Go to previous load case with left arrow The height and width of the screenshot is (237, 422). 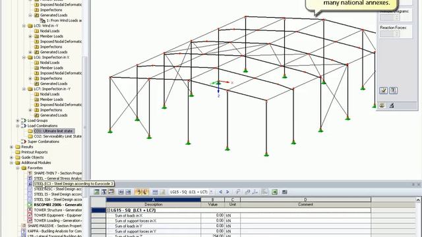pos(220,192)
